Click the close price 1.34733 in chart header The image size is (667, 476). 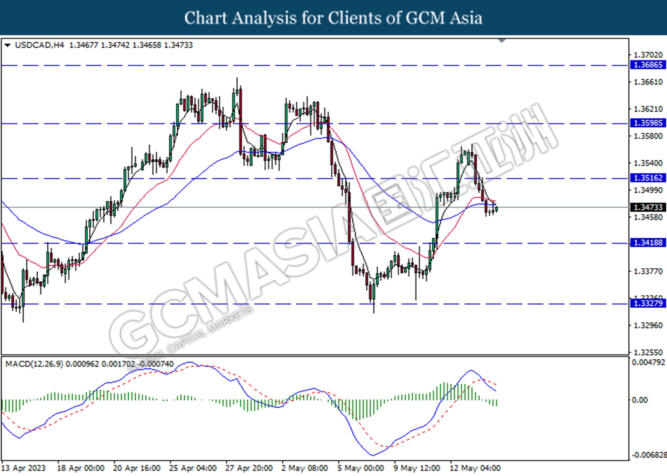point(178,45)
